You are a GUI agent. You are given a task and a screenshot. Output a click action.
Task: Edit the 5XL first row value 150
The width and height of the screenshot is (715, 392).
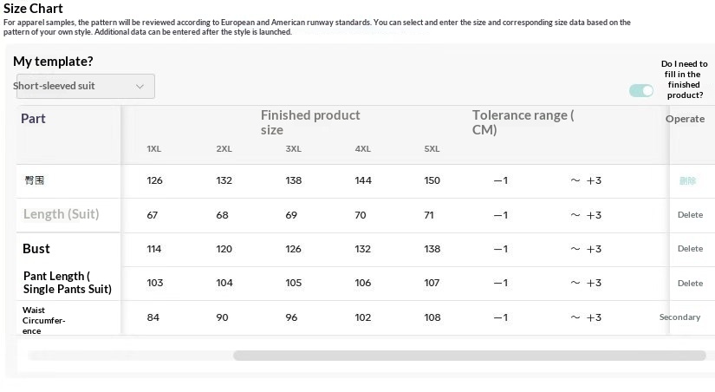pos(432,180)
